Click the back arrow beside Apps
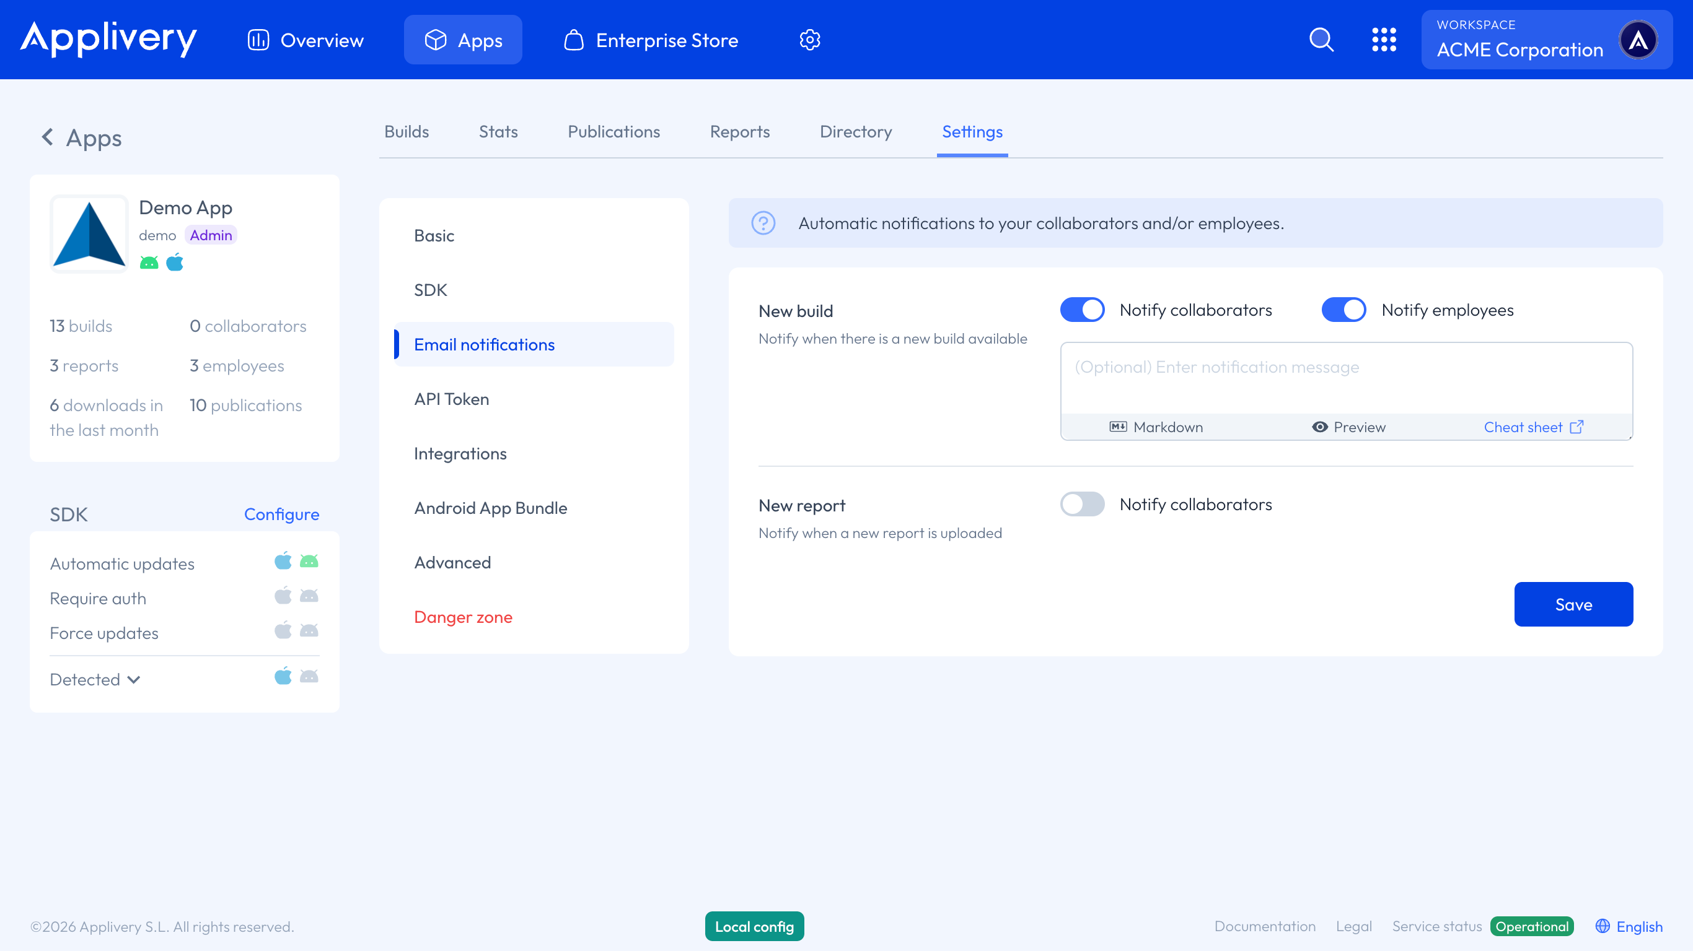This screenshot has height=951, width=1693. coord(47,137)
